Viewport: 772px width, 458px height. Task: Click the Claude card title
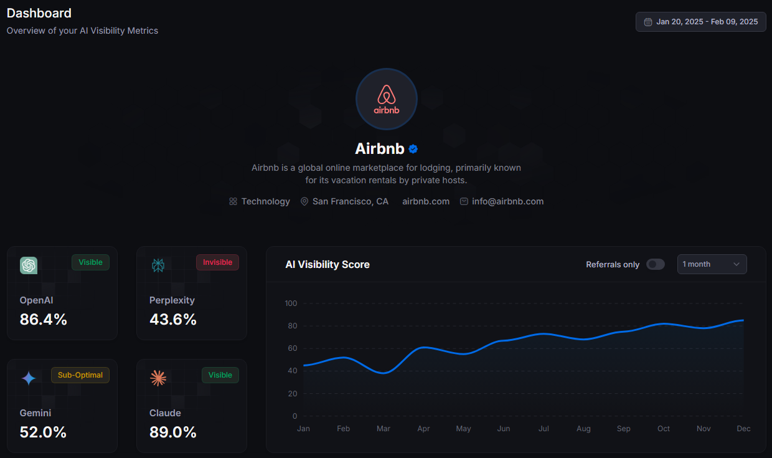pos(165,413)
